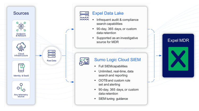
Task: Click "Unlimited, real-time, data search and reporting"
Action: tap(116, 73)
